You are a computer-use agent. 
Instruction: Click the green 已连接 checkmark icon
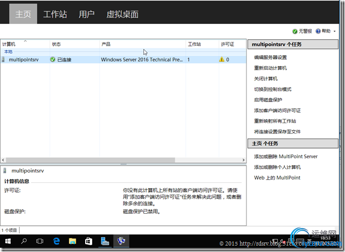pos(53,60)
